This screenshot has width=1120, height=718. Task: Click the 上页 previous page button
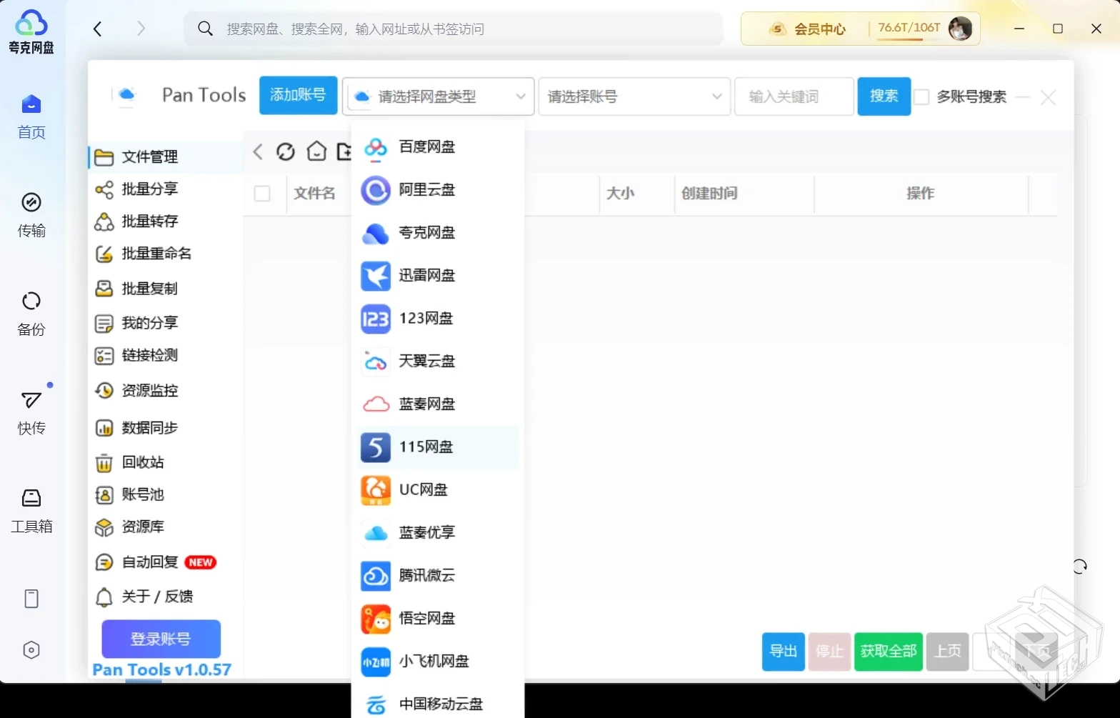[948, 652]
